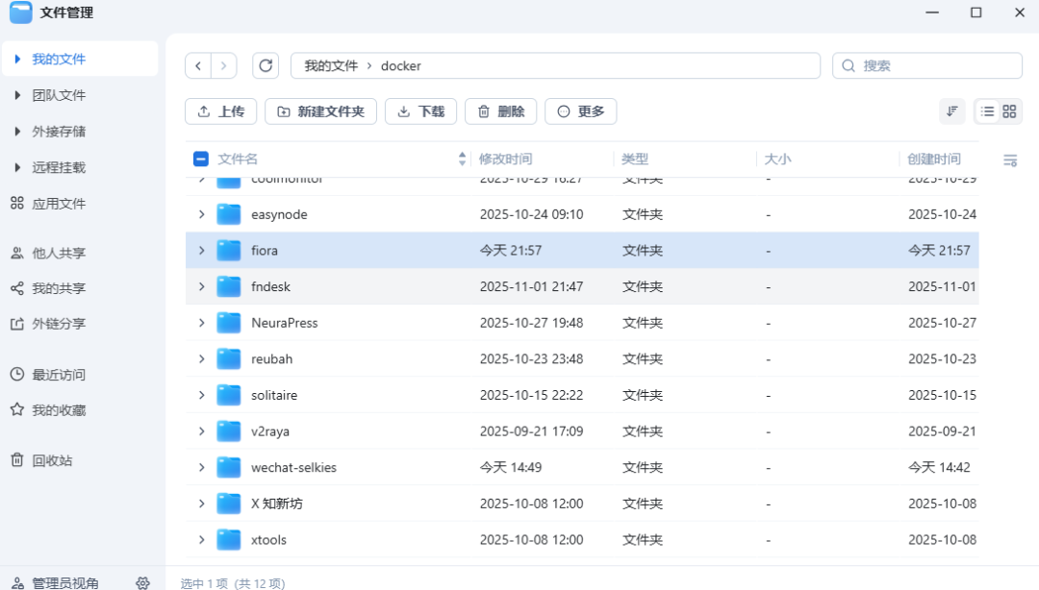1039x590 pixels.
Task: Expand the wechat-selkies folder chevron
Action: [x=201, y=467]
